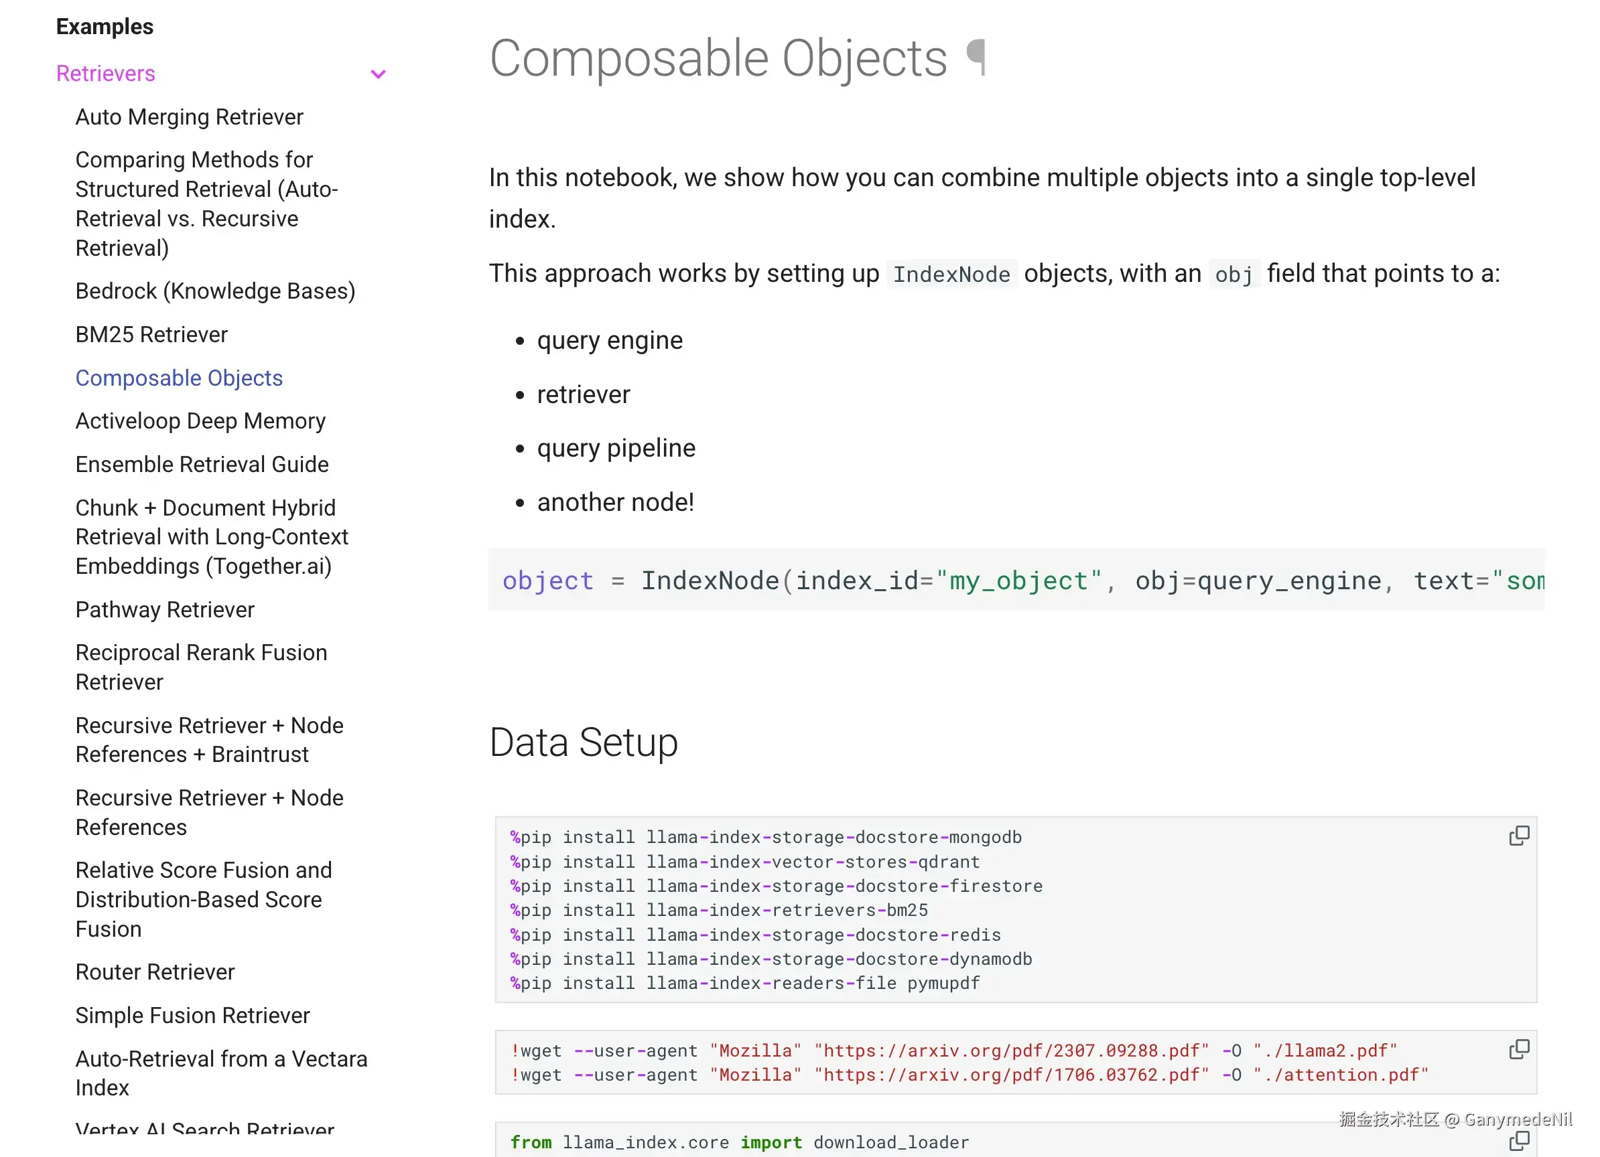Open the Retrievers section link
Image resolution: width=1600 pixels, height=1157 pixels.
pyautogui.click(x=106, y=74)
